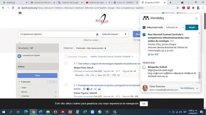This screenshot has width=206, height=115.
Task: Go back in browser history
Action: [3, 8]
